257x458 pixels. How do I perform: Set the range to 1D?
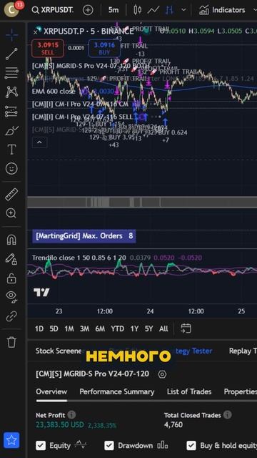point(39,329)
